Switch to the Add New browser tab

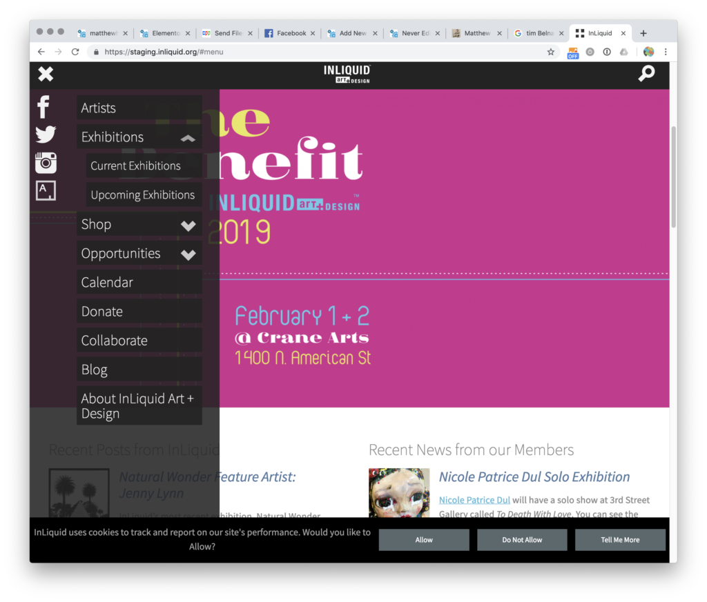tap(351, 33)
